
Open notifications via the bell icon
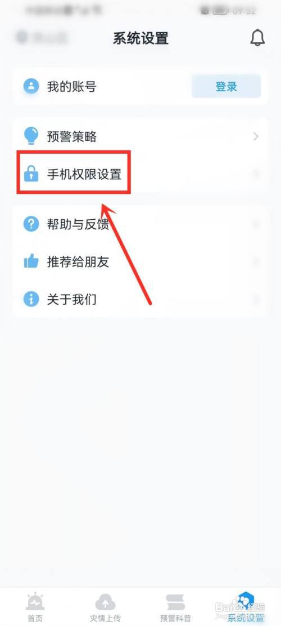click(257, 38)
